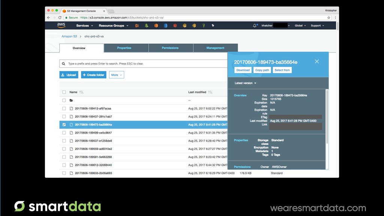The width and height of the screenshot is (384, 216).
Task: Toggle the select-all checkbox in header
Action: (x=64, y=92)
